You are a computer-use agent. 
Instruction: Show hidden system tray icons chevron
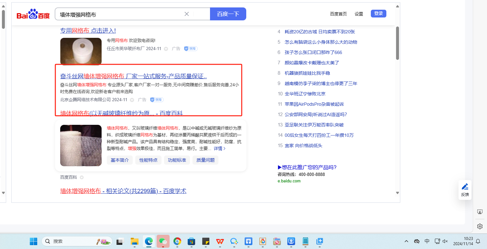point(407,241)
